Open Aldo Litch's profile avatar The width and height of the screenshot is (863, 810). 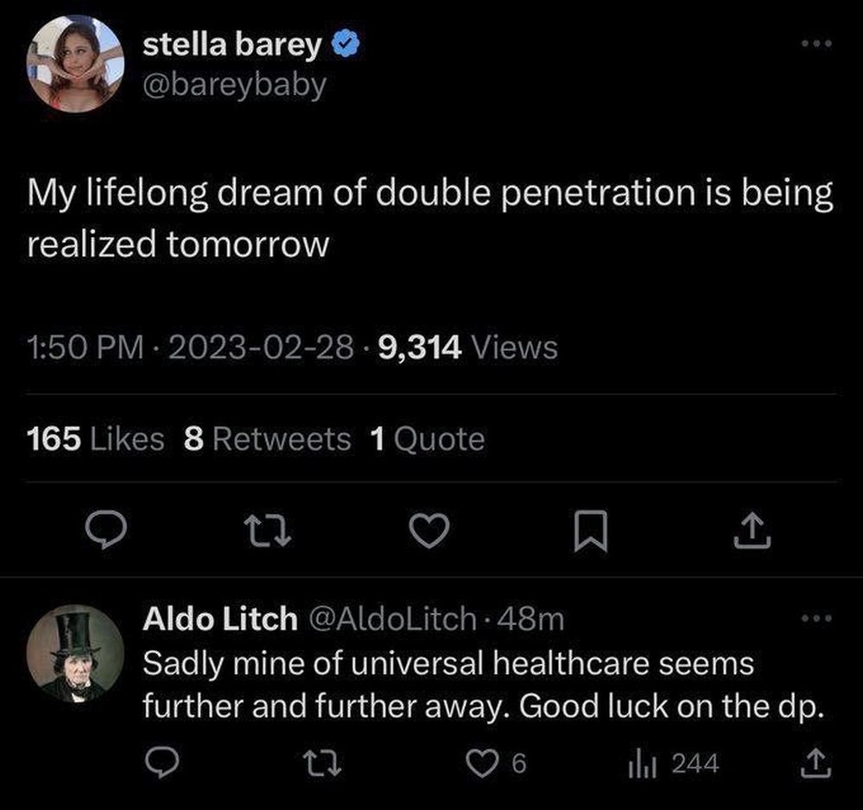75,654
